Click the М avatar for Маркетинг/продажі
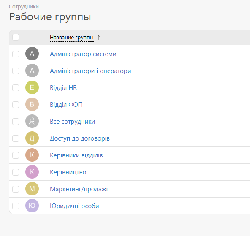 [x=32, y=189]
